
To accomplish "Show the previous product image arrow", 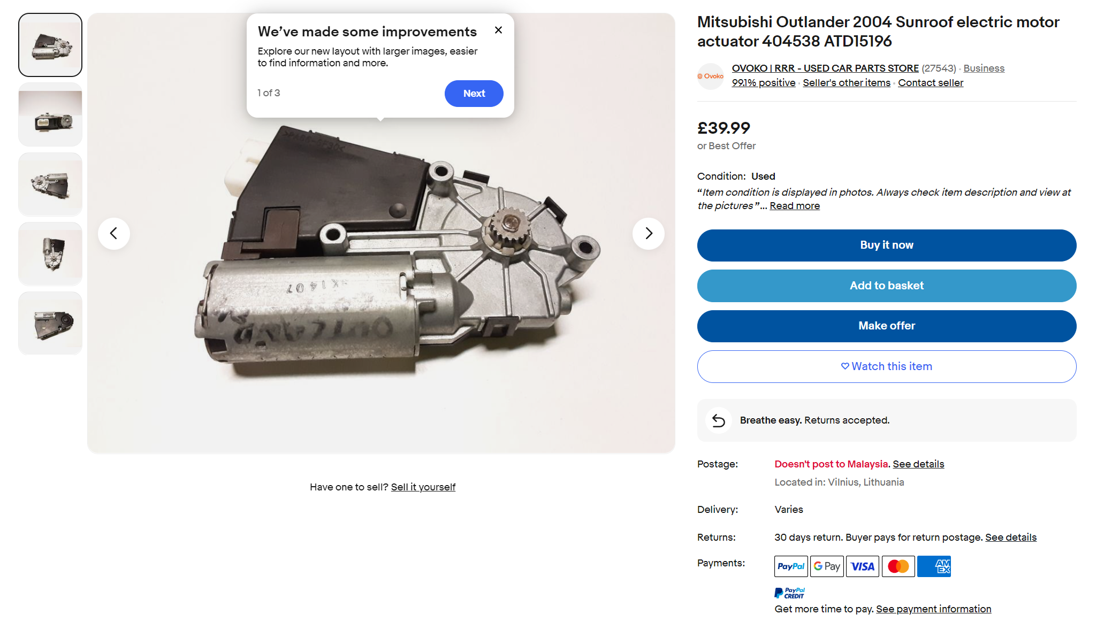I will click(114, 233).
